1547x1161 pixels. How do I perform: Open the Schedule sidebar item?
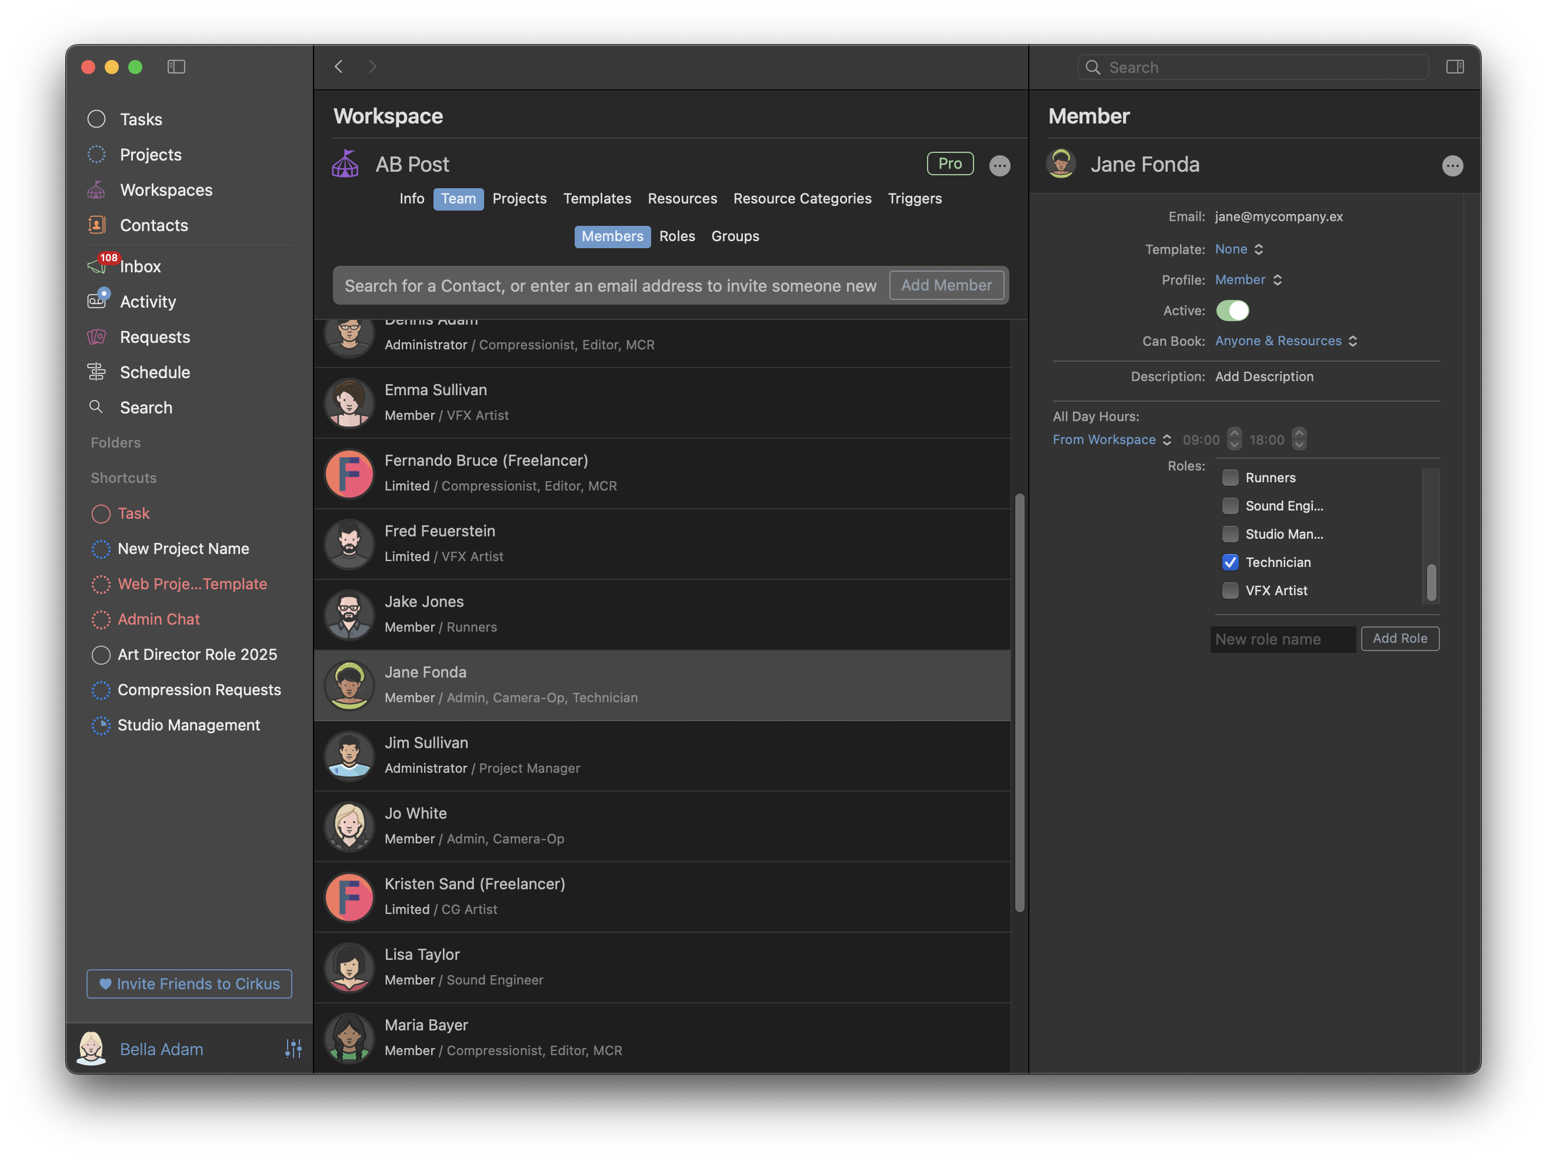click(x=155, y=372)
